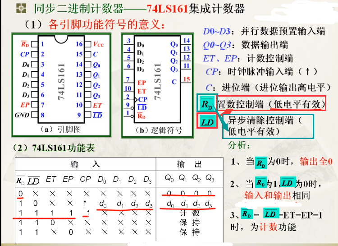Screen dimensions: 338x246
Task: Select the text 置数控制端(低电平有效)
Action: (x=271, y=104)
